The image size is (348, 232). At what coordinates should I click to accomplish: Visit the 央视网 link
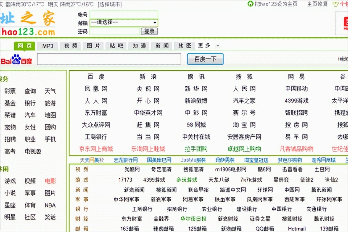tap(148, 89)
